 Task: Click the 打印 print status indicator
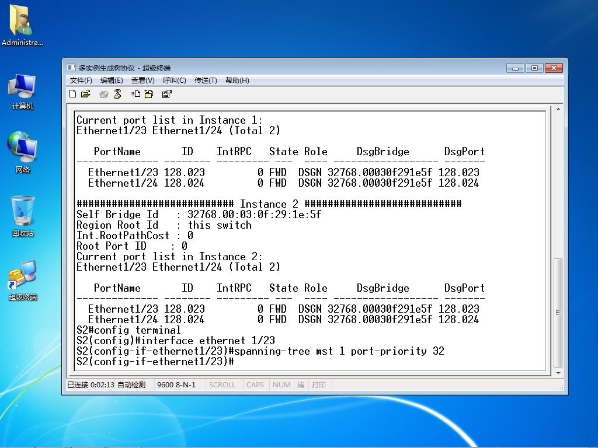click(x=318, y=385)
